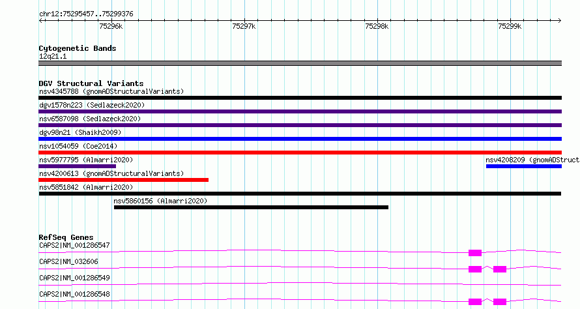Select the blue dgv98n21 variant bar

(x=300, y=139)
